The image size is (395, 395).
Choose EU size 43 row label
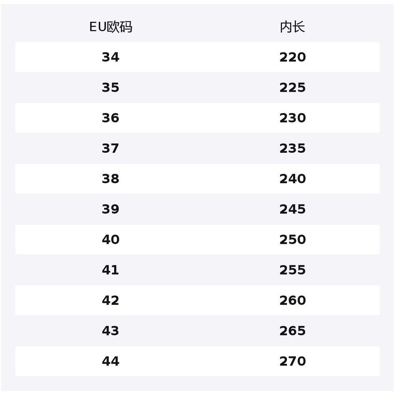pos(111,331)
